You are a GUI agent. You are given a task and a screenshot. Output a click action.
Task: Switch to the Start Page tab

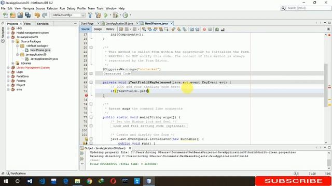coord(87,23)
